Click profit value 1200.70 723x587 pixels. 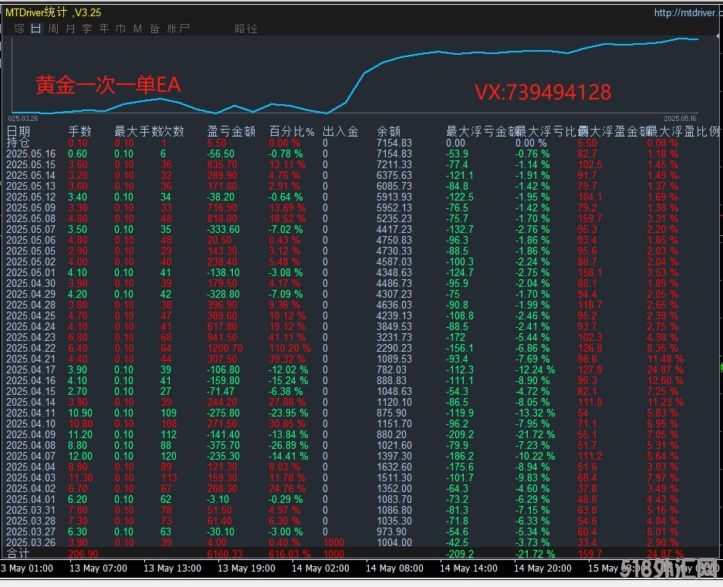click(225, 348)
